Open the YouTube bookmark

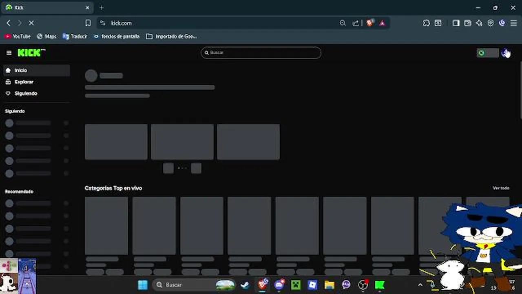tap(18, 36)
